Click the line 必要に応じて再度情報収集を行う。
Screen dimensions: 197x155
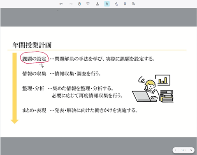(x=87, y=96)
